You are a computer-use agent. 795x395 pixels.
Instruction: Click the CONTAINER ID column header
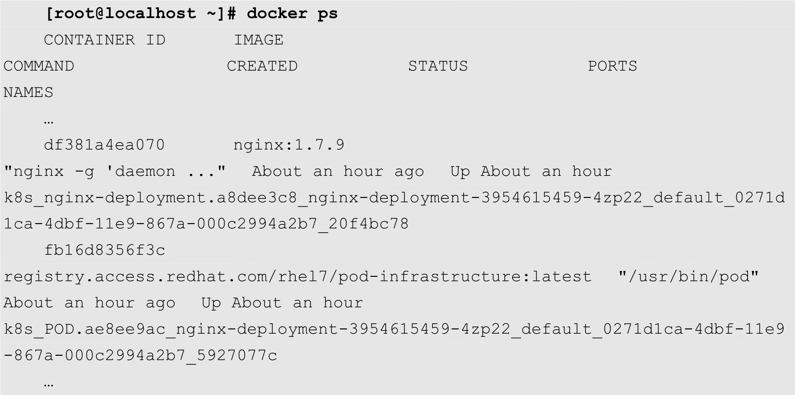(x=104, y=40)
